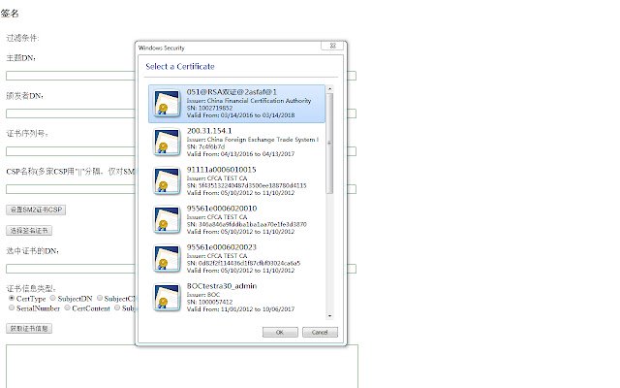
Task: Click the 证书信息类型 label
Action: (x=31, y=289)
